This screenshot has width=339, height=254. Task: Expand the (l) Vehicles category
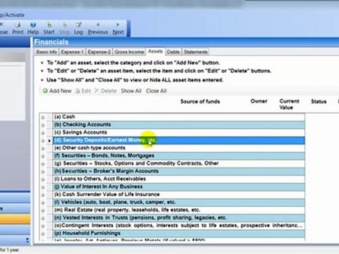(43, 202)
